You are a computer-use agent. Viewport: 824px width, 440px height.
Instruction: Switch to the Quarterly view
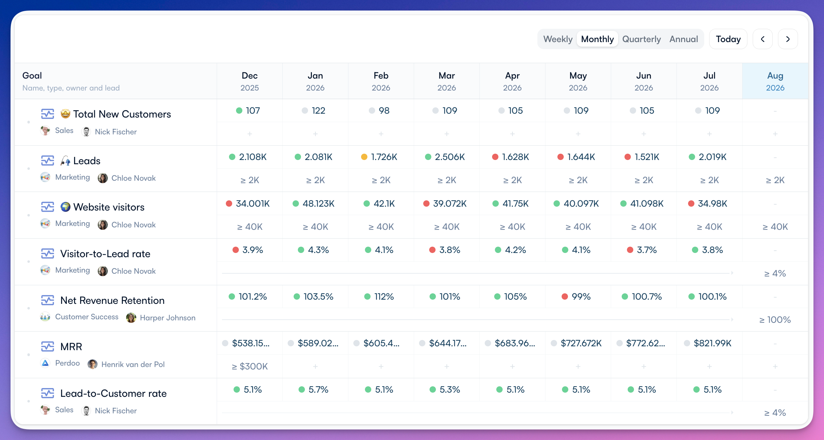(x=641, y=39)
